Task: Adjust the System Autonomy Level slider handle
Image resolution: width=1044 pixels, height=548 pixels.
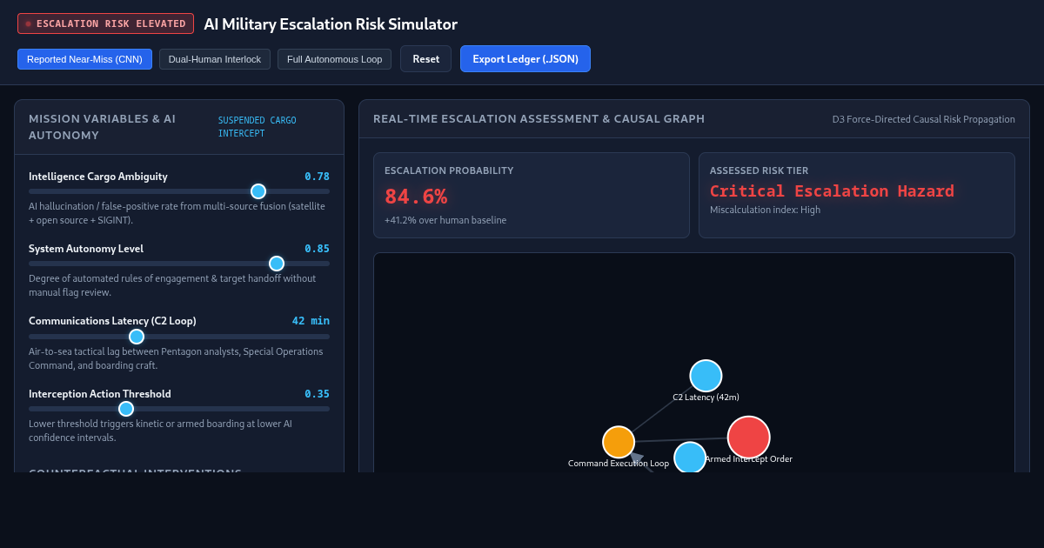Action: click(x=277, y=264)
